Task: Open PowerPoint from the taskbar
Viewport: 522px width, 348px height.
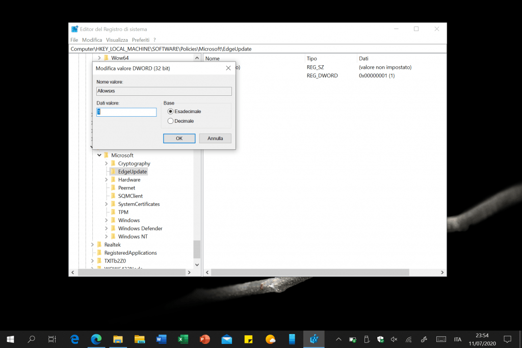Action: click(205, 339)
